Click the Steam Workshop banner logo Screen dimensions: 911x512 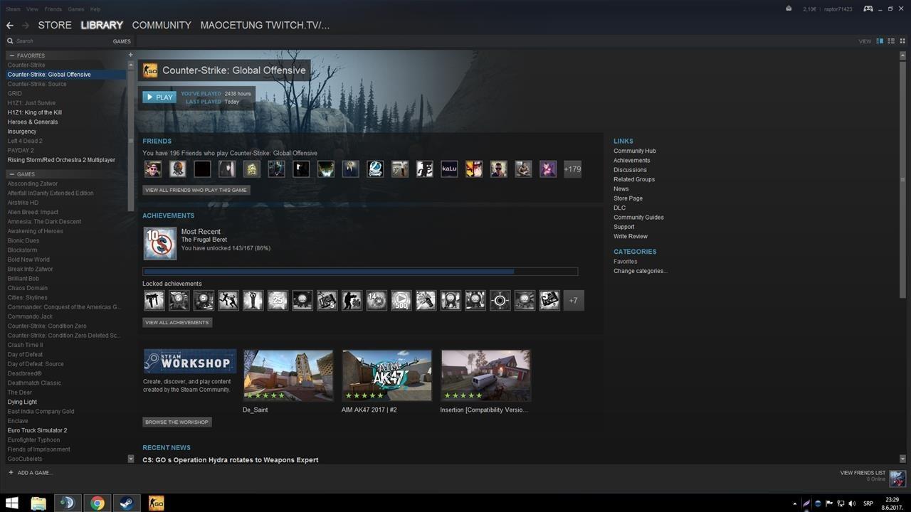(190, 361)
